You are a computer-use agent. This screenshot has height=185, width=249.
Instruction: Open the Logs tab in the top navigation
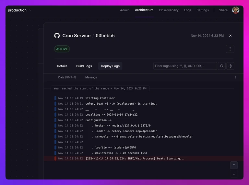187,10
